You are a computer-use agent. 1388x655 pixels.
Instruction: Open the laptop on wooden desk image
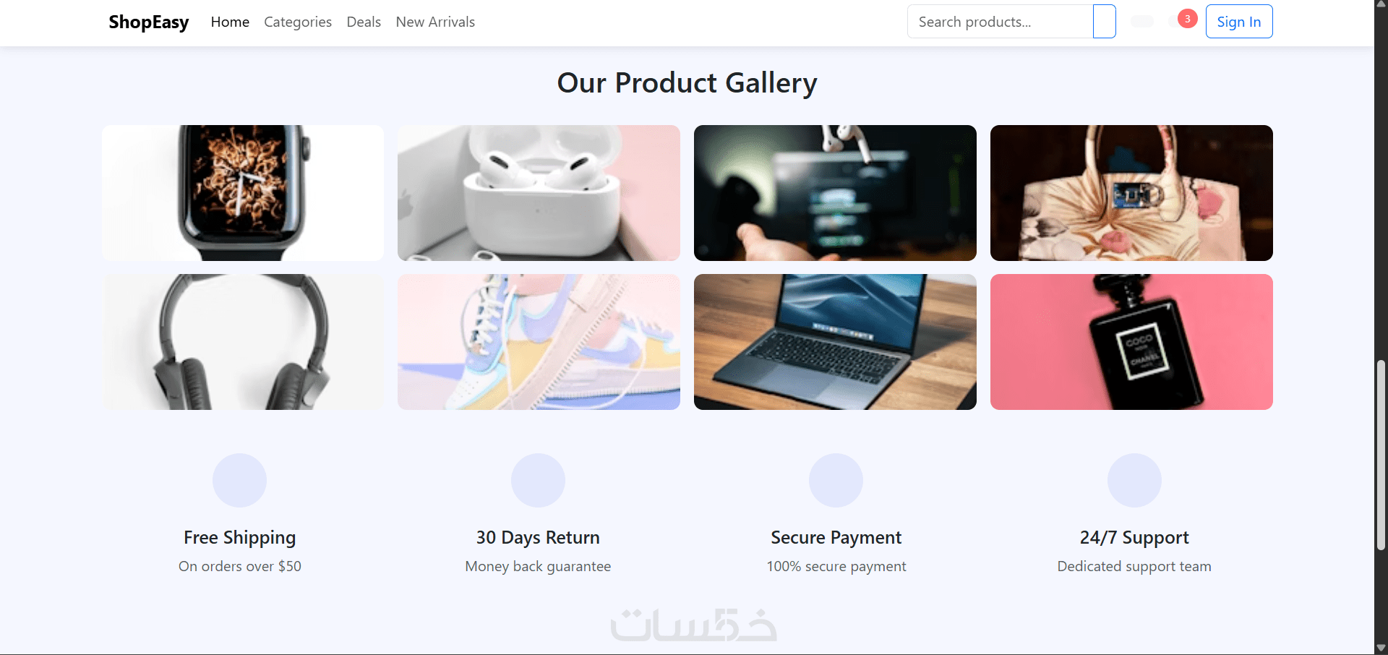[835, 342]
